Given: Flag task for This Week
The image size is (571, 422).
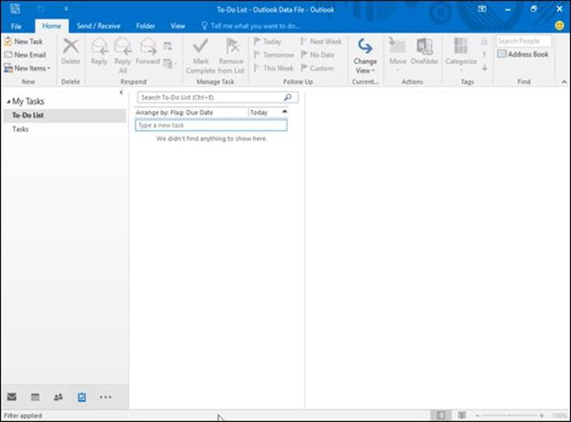Looking at the screenshot, I should [x=273, y=68].
